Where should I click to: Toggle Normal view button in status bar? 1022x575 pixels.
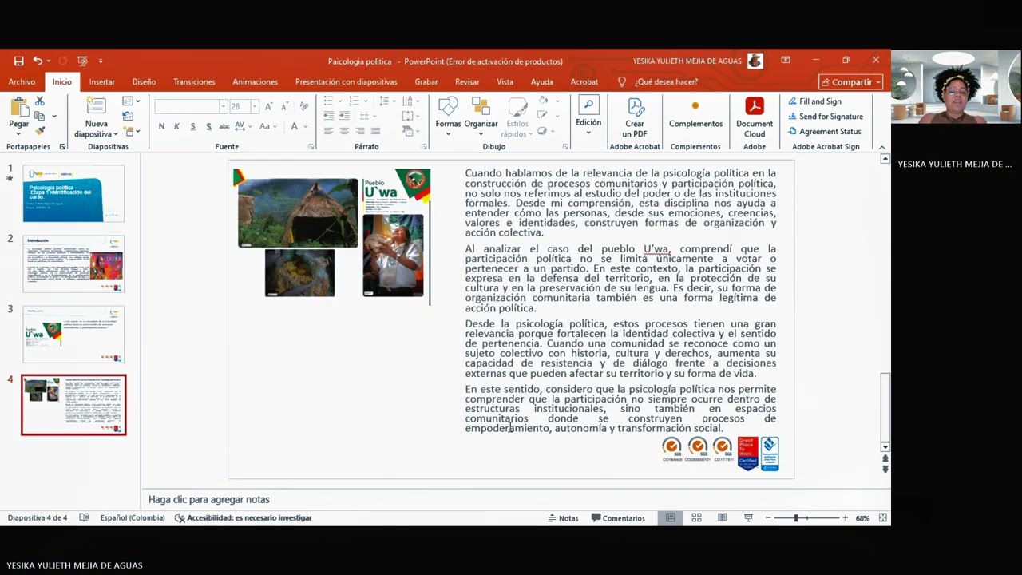click(x=671, y=517)
